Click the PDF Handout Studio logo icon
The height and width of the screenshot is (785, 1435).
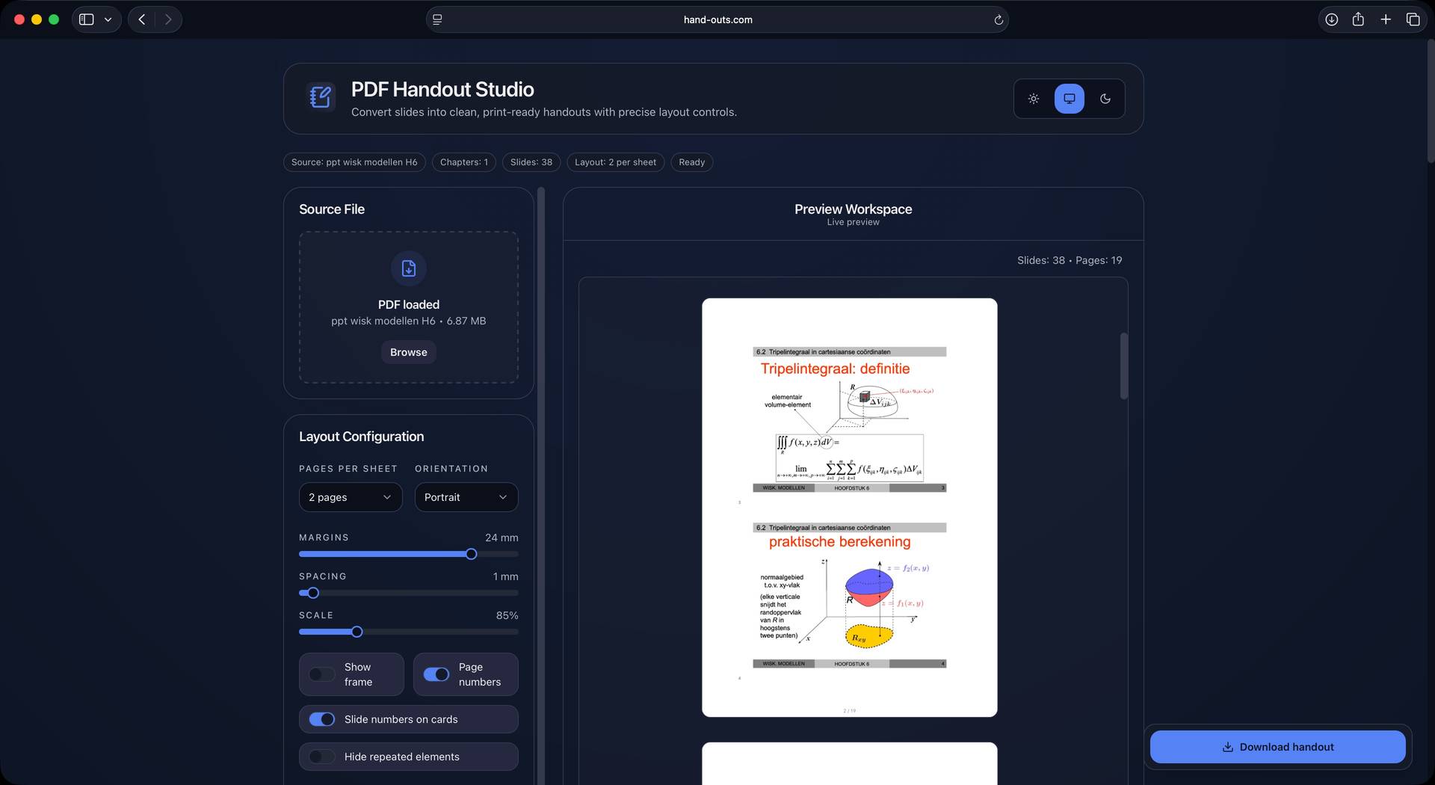(321, 96)
